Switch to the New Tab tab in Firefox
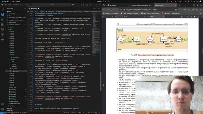Viewport: 203px width, 114px height. 118,5
